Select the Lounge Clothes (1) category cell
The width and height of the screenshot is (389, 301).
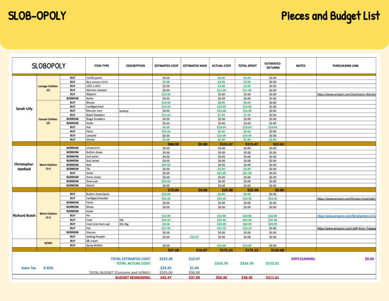coord(48,88)
